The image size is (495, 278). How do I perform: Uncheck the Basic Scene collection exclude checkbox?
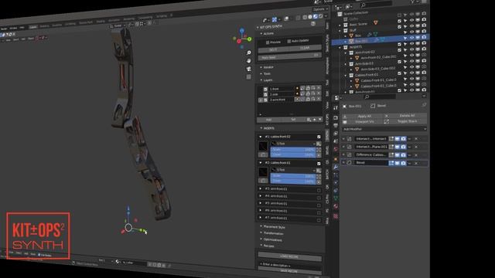(399, 21)
